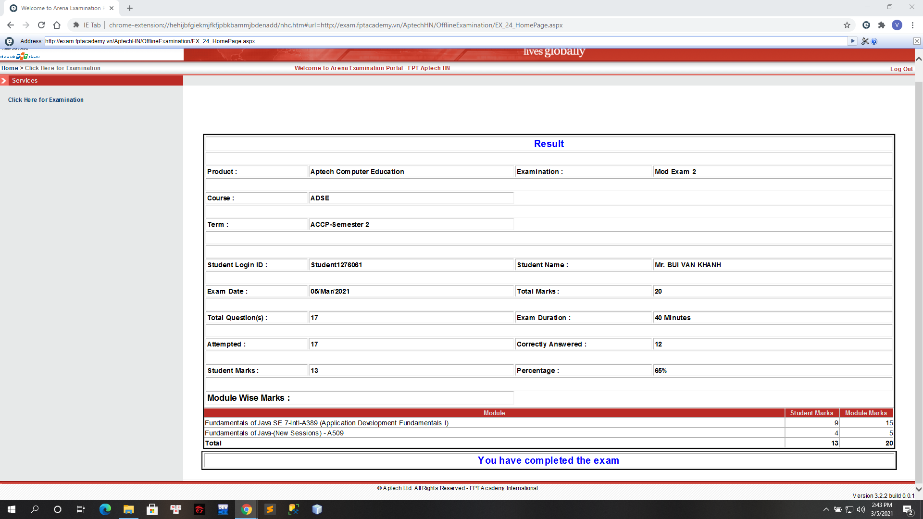Open the Chrome three-dot menu
The width and height of the screenshot is (923, 519).
(x=912, y=25)
